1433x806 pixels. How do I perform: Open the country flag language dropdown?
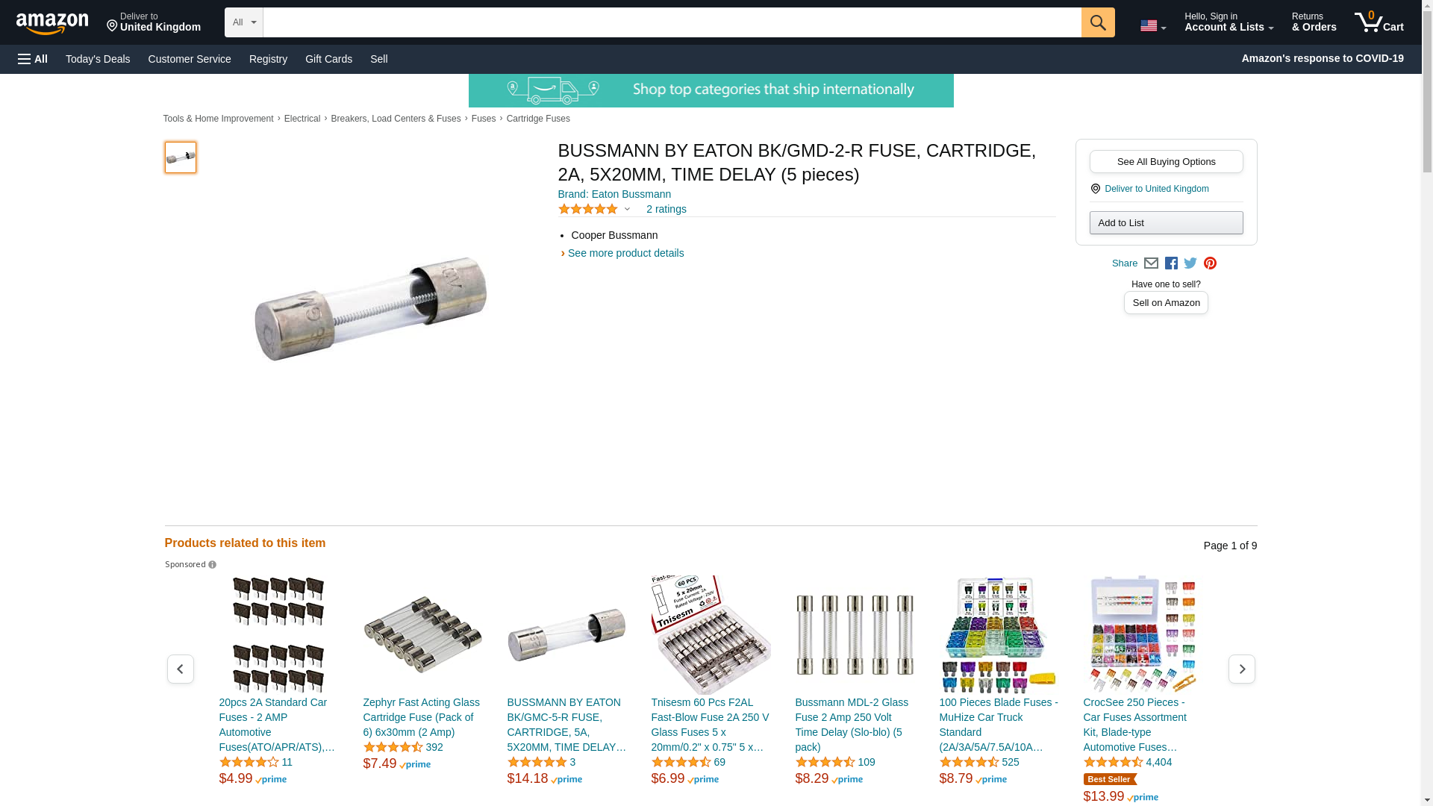1153,25
